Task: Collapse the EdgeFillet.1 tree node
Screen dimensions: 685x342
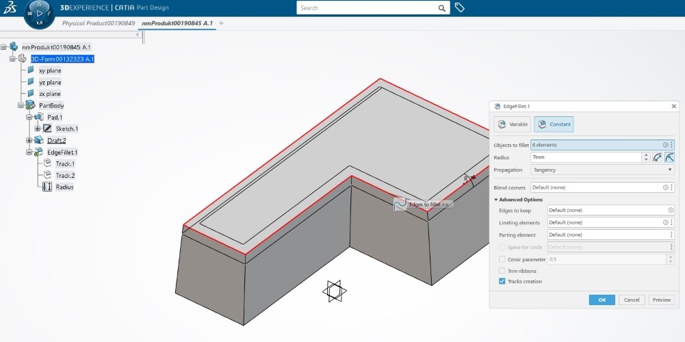Action: [29, 152]
